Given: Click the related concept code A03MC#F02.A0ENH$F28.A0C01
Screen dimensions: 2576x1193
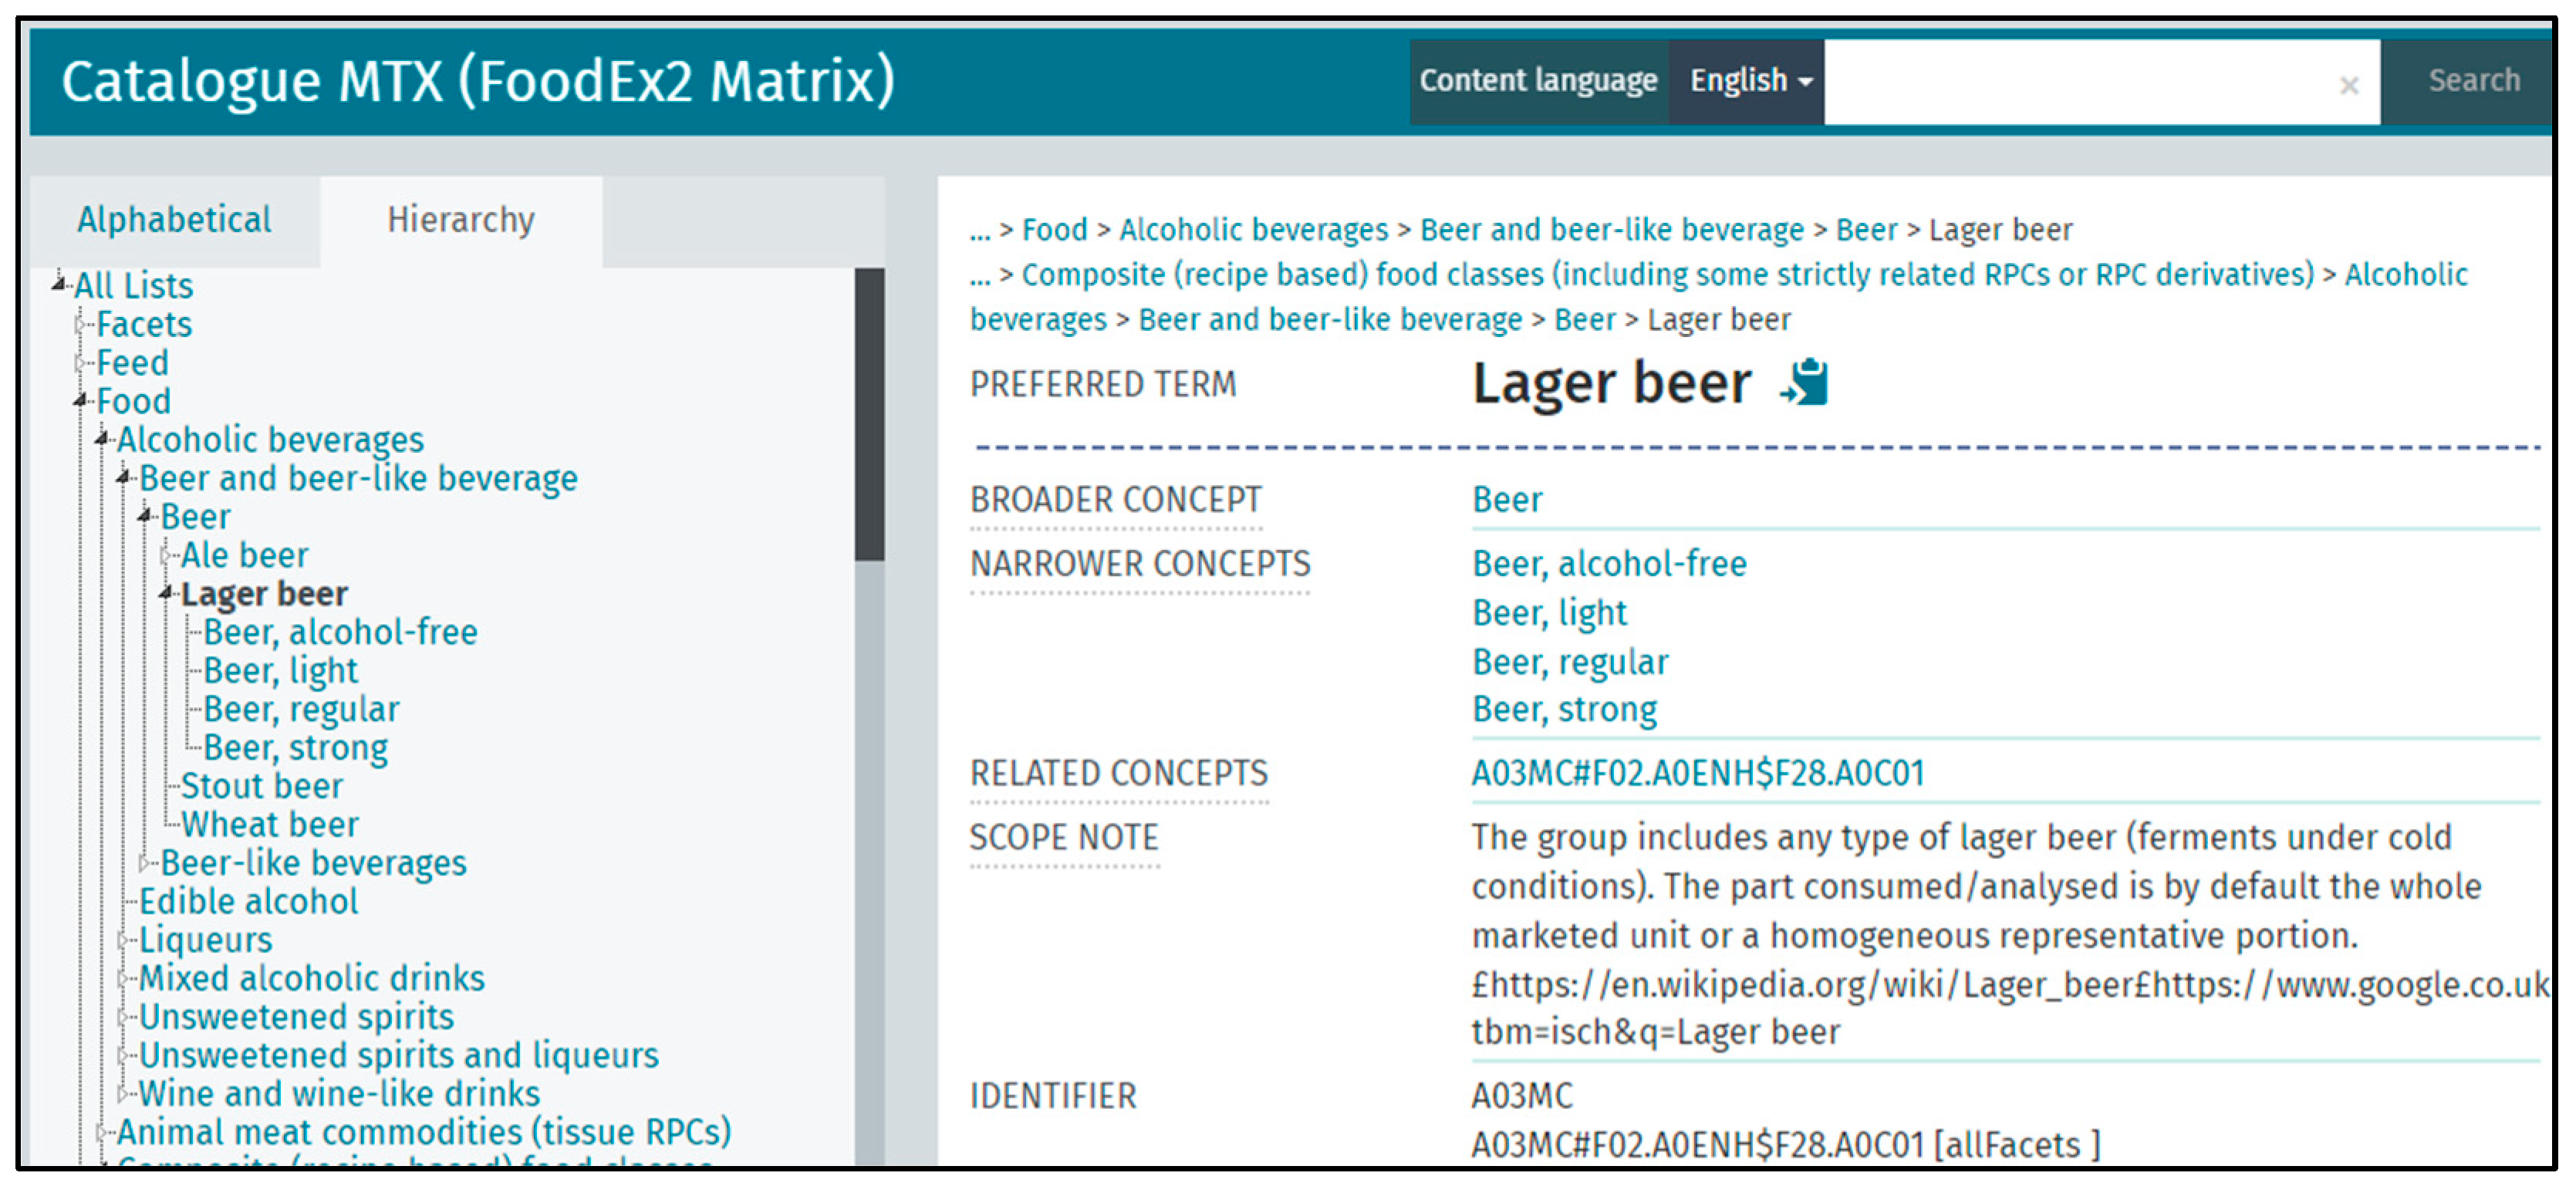Looking at the screenshot, I should (1697, 773).
